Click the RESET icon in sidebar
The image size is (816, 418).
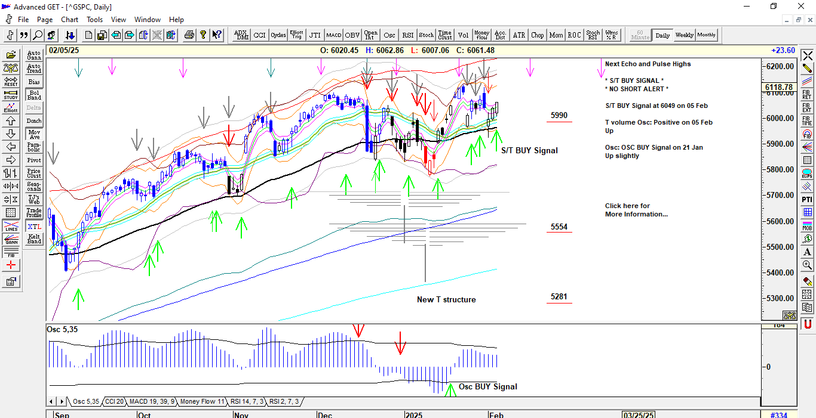point(11,82)
